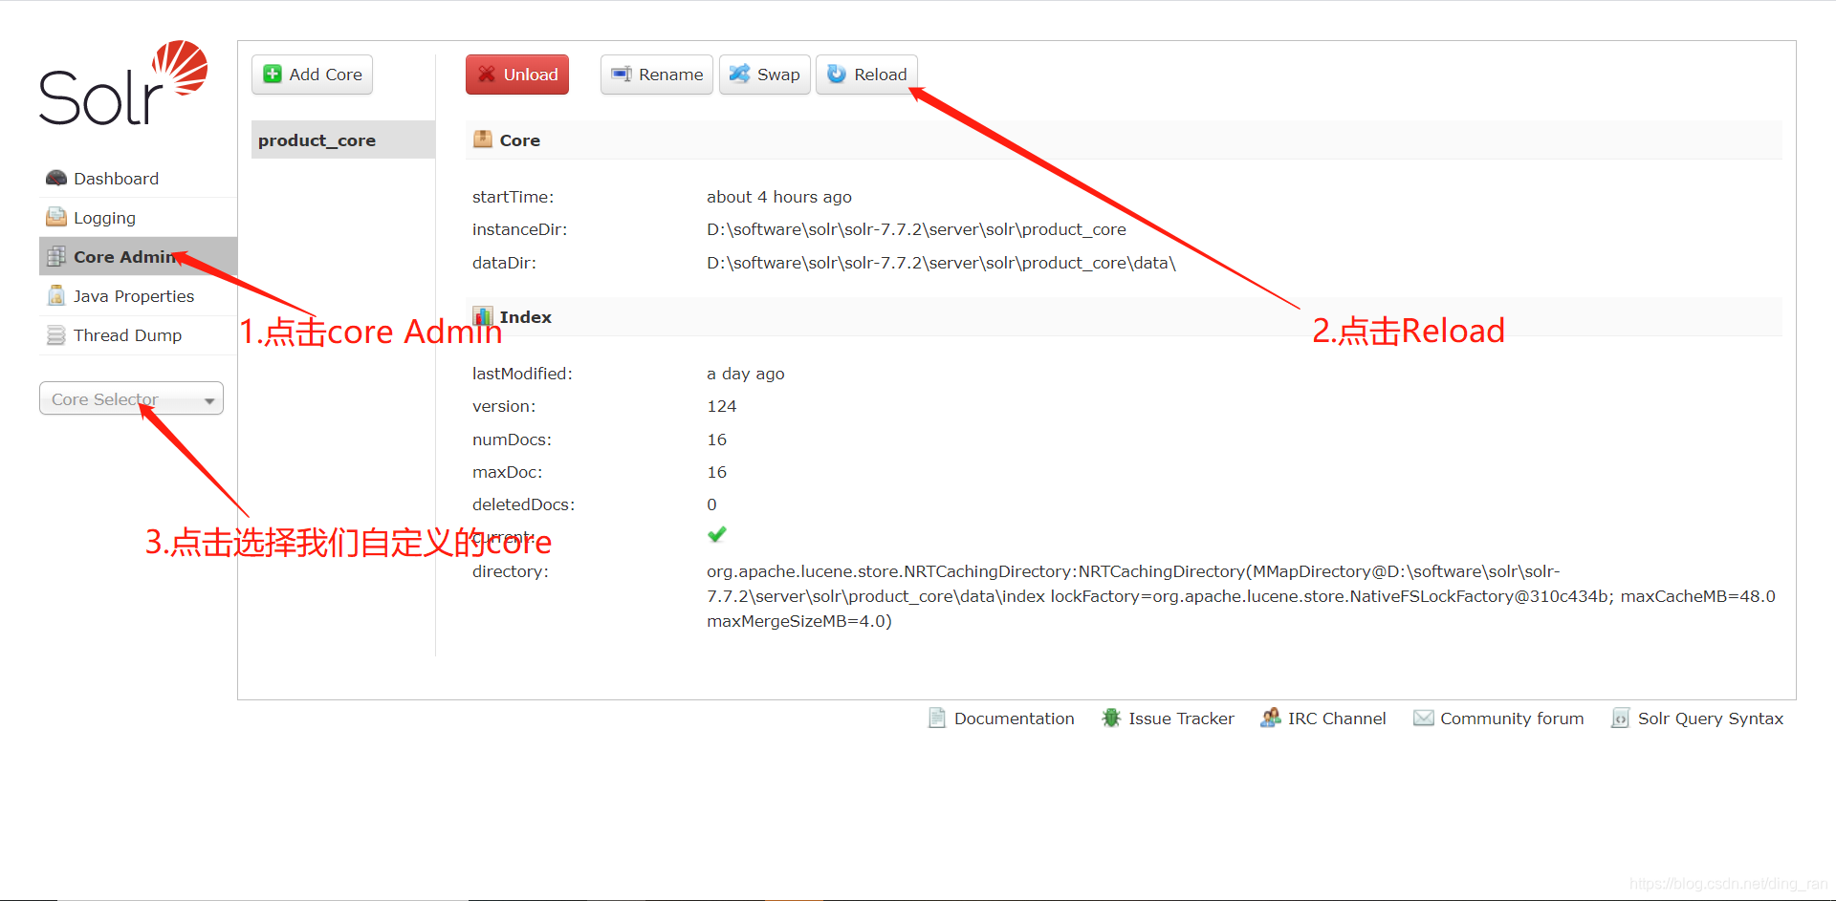Open Thread Dump page
1836x901 pixels.
tap(138, 335)
